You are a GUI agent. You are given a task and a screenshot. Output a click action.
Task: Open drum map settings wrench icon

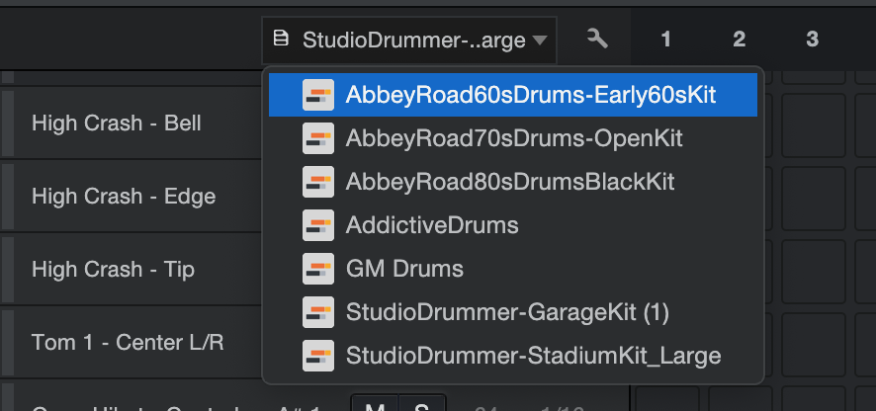(597, 40)
